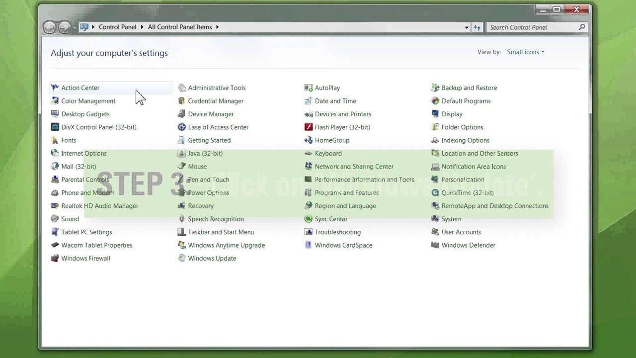Click the Devices and Printers icon
Viewport: 636px width, 358px height.
point(309,114)
